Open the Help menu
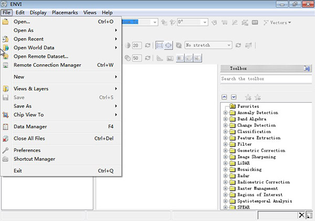The width and height of the screenshot is (315, 221). pos(107,13)
